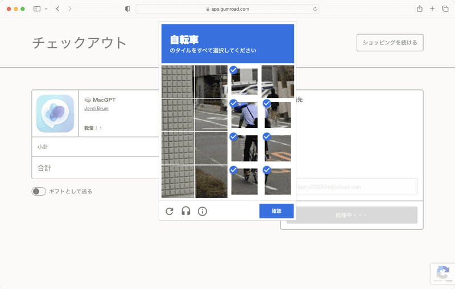This screenshot has height=289, width=455.
Task: Open a new tab with plus icon
Action: [432, 9]
